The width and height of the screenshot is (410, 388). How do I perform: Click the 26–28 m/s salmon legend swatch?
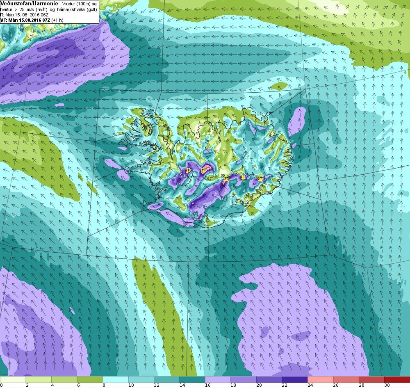pos(346,379)
